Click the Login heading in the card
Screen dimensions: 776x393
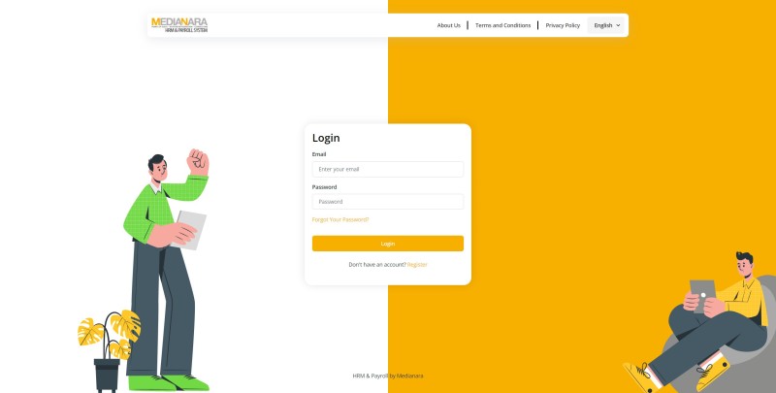[326, 138]
